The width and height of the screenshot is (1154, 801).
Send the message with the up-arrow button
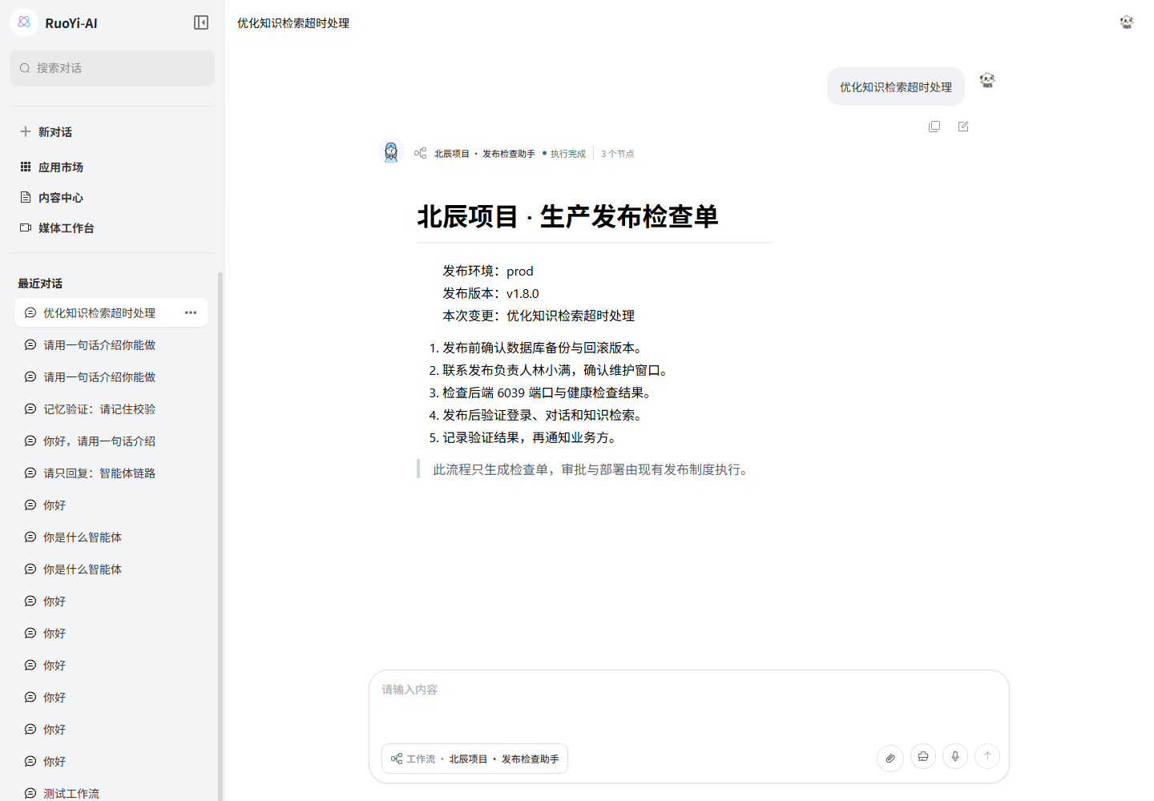[x=987, y=756]
